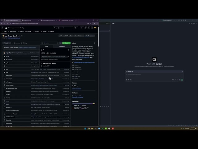Open the Settings repository tab
The image size is (198, 149).
[x=51, y=32]
